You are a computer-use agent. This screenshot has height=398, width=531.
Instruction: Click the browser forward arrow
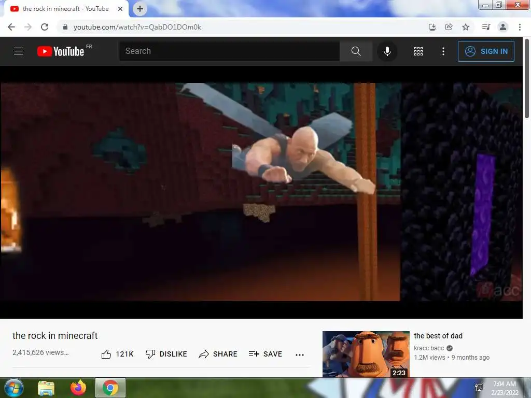pyautogui.click(x=28, y=27)
